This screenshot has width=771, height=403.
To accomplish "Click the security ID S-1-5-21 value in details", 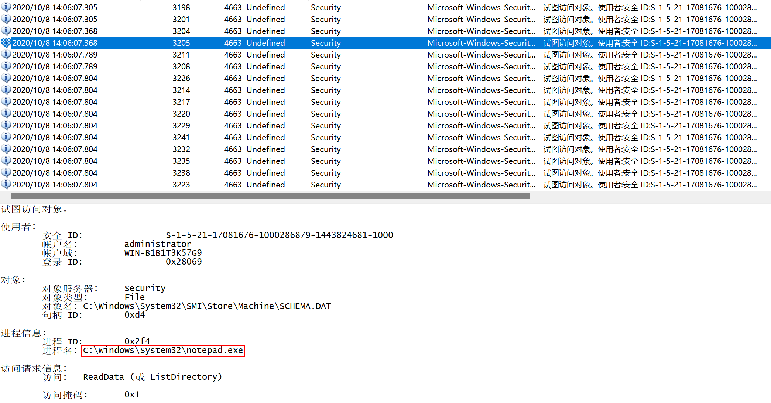I will pyautogui.click(x=279, y=235).
